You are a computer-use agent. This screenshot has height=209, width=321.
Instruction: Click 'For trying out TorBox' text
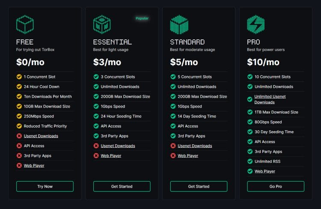36,50
